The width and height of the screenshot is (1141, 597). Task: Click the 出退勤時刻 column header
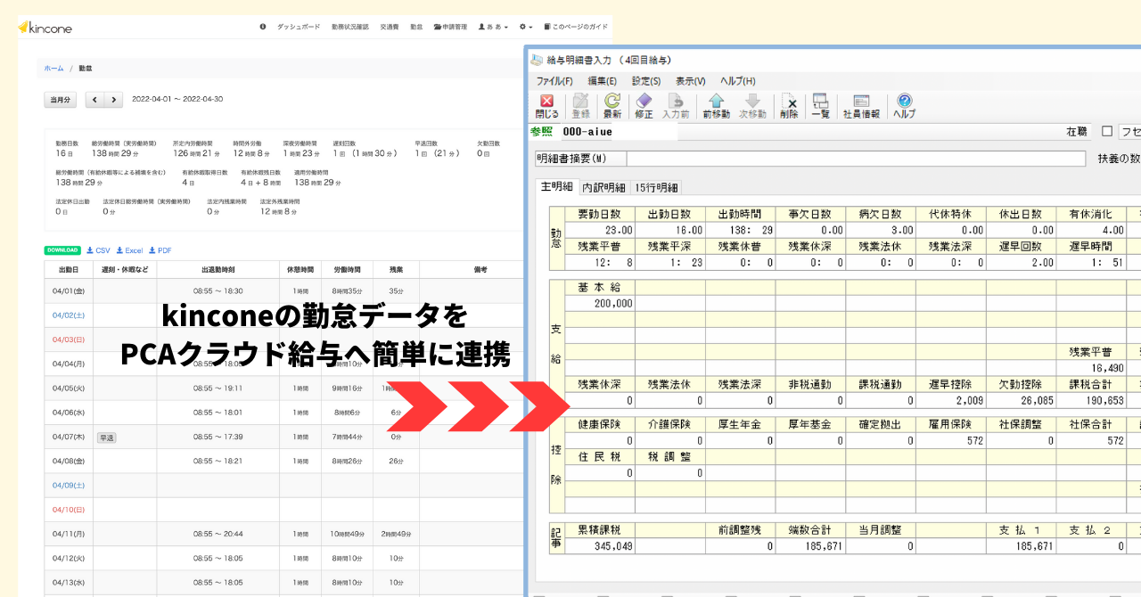tap(218, 269)
